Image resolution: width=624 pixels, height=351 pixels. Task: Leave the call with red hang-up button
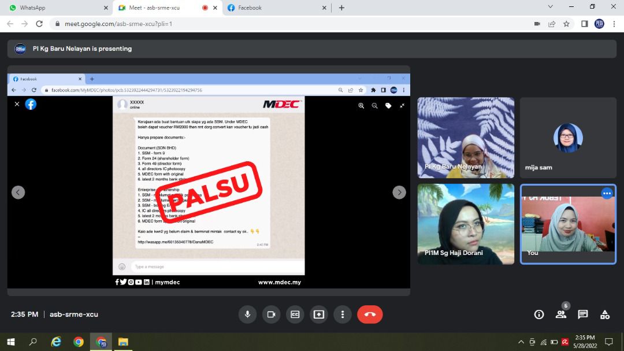370,315
